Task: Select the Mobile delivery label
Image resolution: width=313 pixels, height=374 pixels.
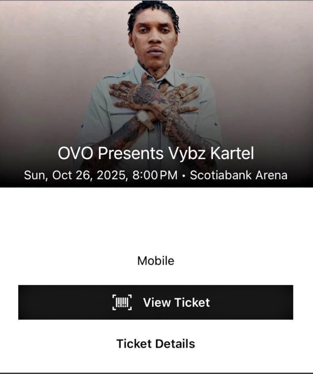Action: [156, 261]
